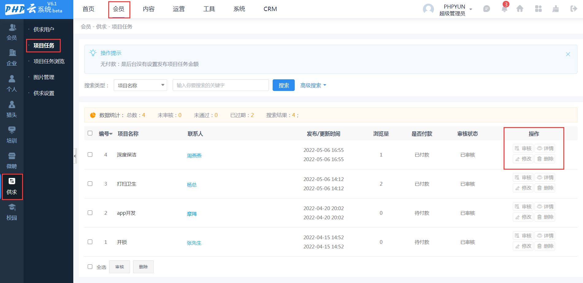Image resolution: width=583 pixels, height=283 pixels.
Task: Open the 培训 sidebar section
Action: point(12,135)
